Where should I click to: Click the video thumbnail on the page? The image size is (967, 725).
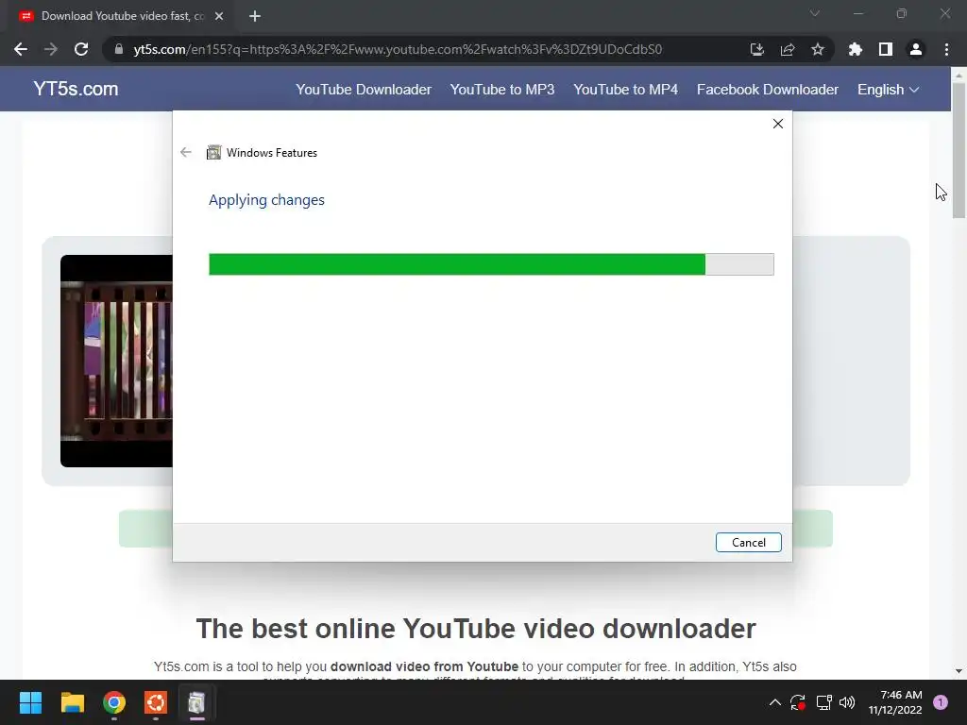(116, 361)
